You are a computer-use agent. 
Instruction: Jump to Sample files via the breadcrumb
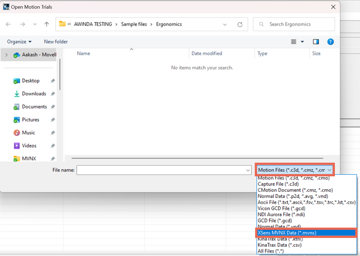pyautogui.click(x=134, y=24)
